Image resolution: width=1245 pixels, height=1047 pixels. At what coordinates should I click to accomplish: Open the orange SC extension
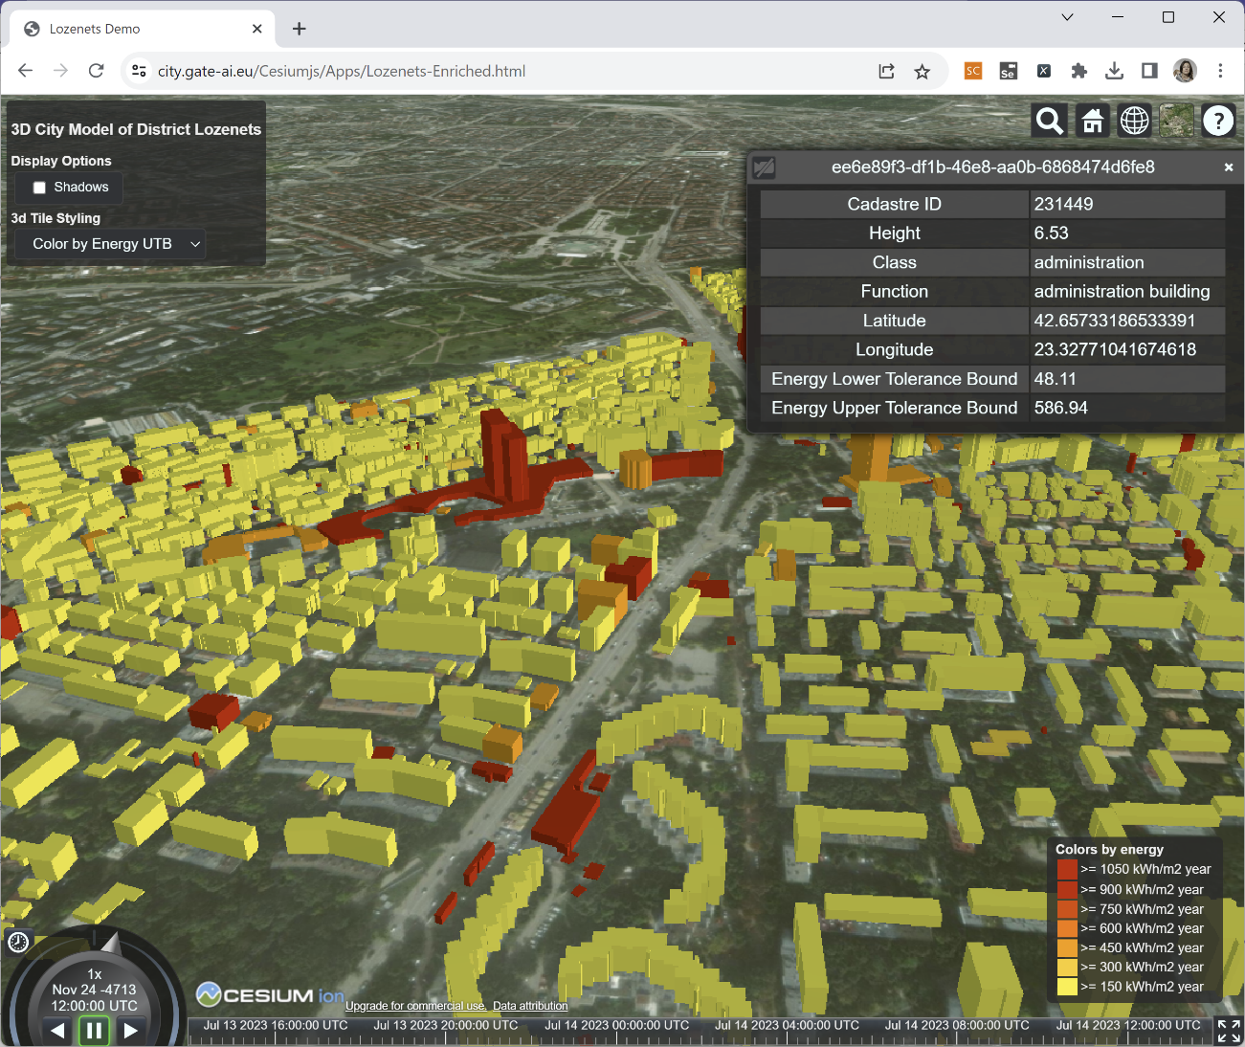[x=973, y=71]
